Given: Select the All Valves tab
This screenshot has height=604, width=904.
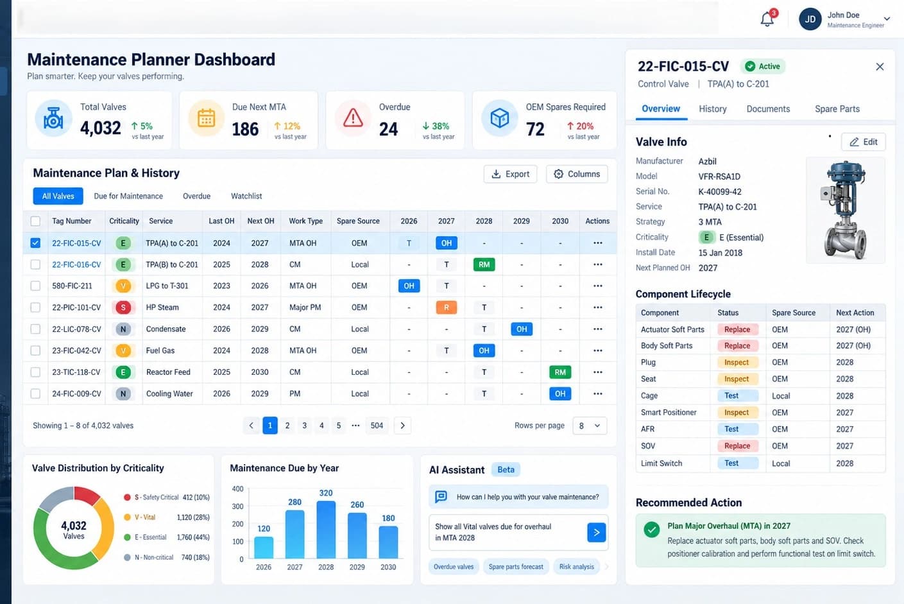Looking at the screenshot, I should (58, 196).
